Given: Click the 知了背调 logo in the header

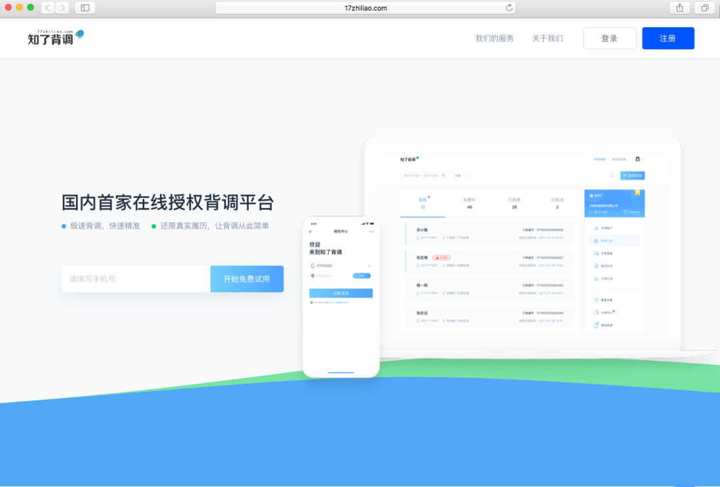Looking at the screenshot, I should click(x=55, y=38).
